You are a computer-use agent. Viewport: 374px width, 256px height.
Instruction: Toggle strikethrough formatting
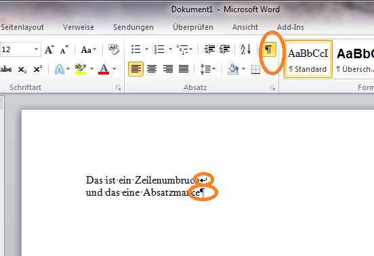pos(6,69)
